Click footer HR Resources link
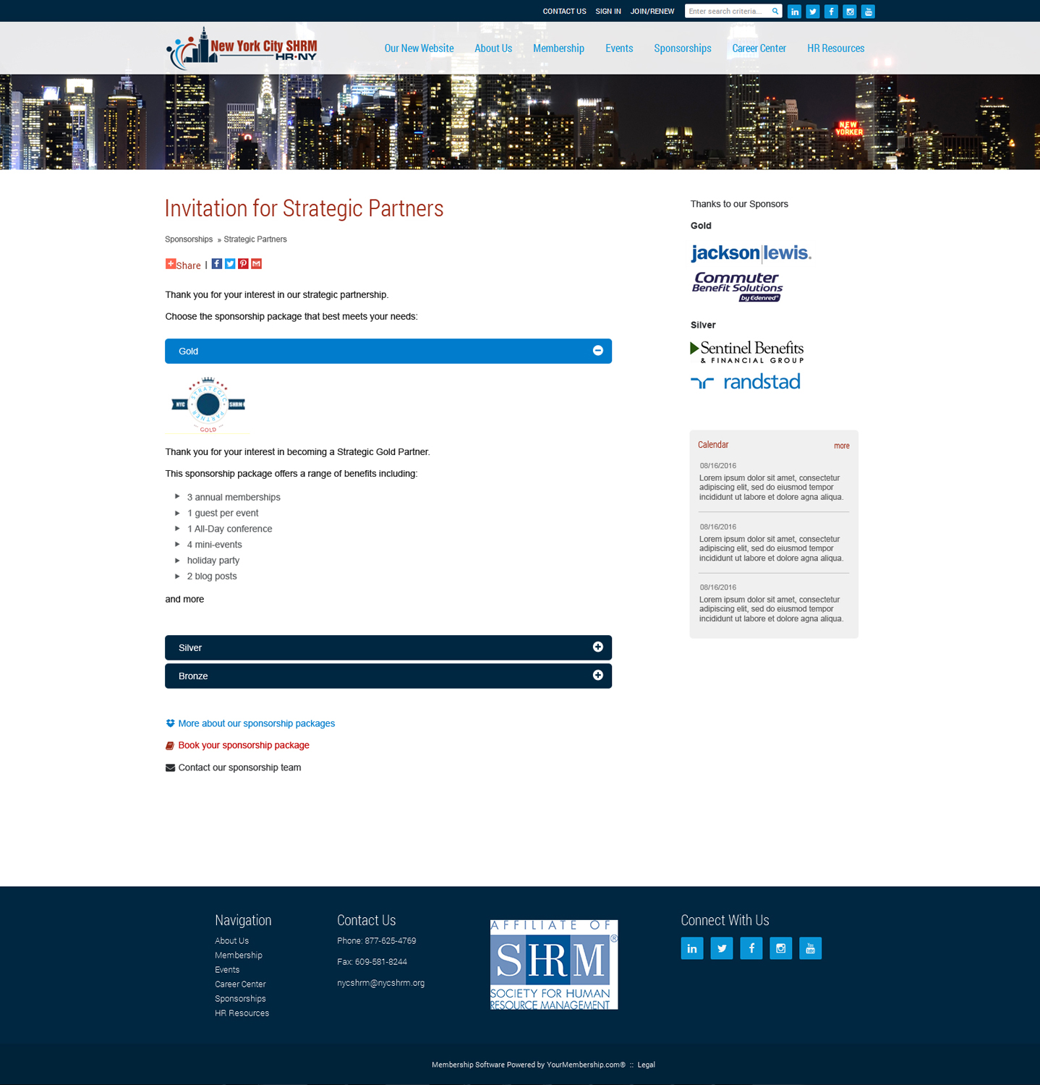 (x=242, y=1013)
